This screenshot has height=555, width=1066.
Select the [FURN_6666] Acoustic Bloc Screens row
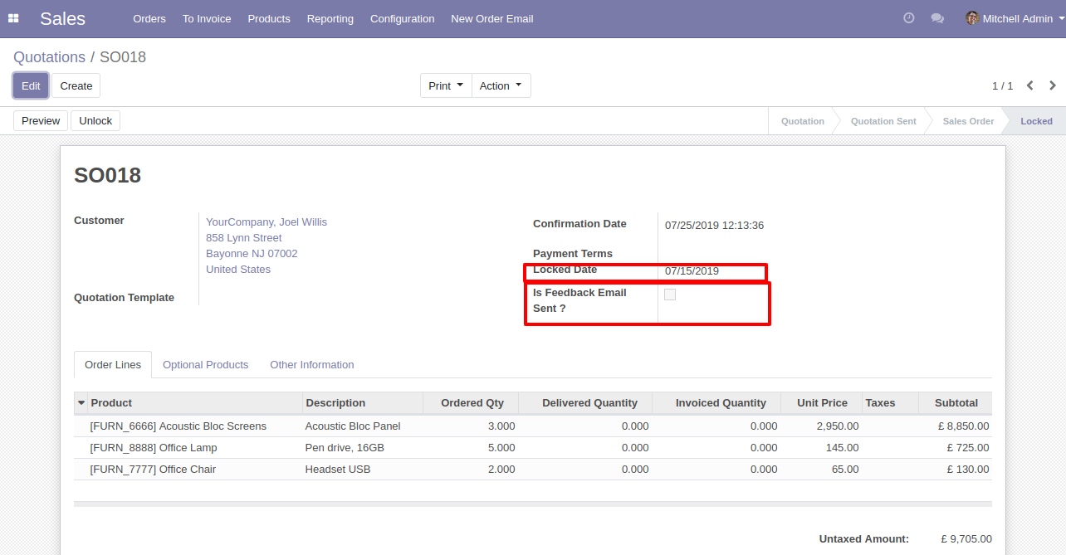[x=533, y=426]
